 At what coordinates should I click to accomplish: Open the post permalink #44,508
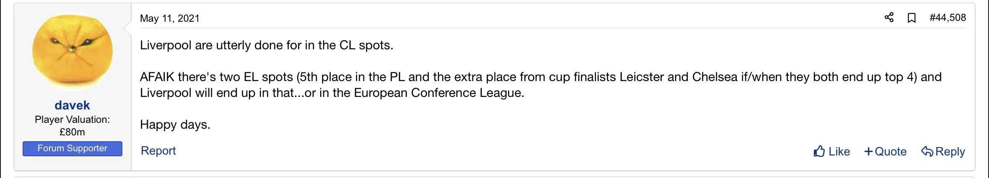click(948, 18)
